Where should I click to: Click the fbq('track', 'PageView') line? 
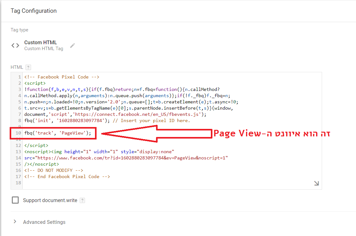coord(58,133)
